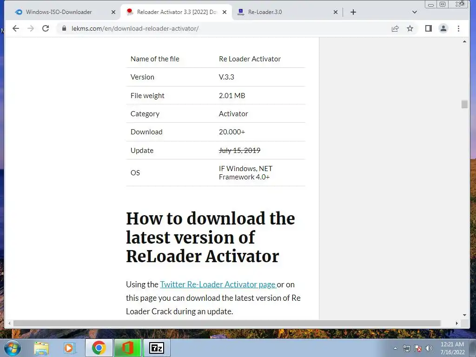Image resolution: width=476 pixels, height=357 pixels.
Task: Click the volume speaker icon
Action: pyautogui.click(x=429, y=349)
